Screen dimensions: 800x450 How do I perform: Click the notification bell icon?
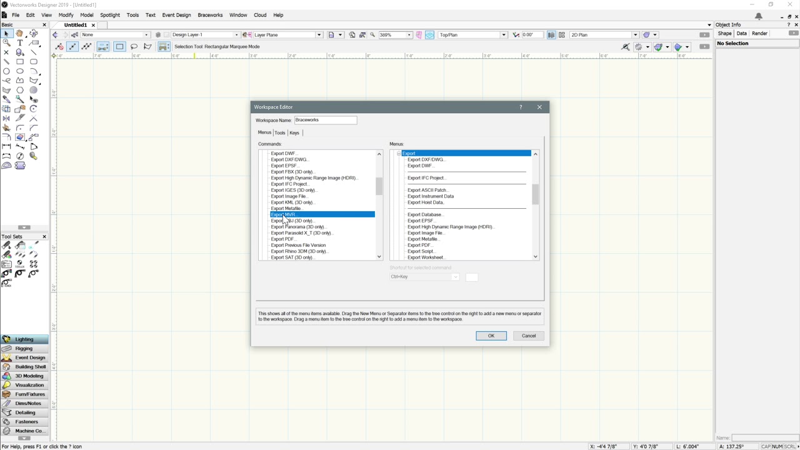point(759,16)
